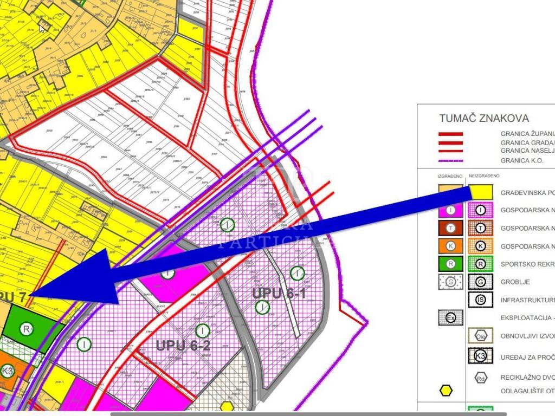Click the solid orange K legend symbol
The width and height of the screenshot is (555, 416).
click(x=450, y=246)
